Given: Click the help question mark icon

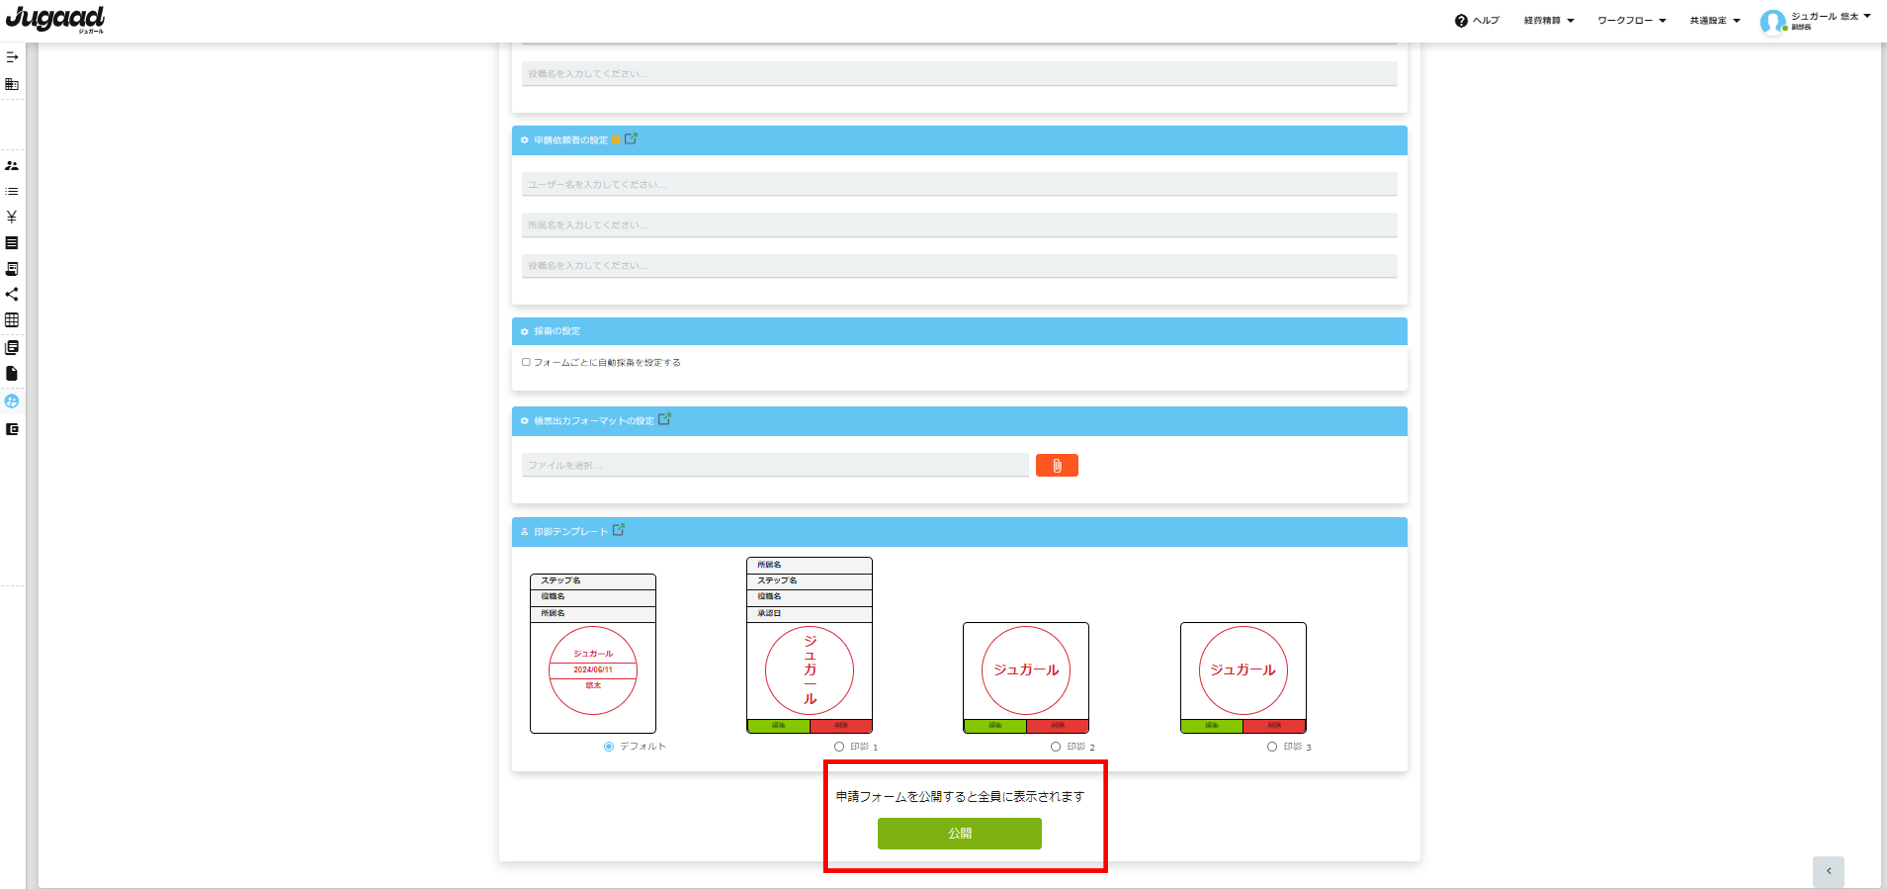Looking at the screenshot, I should pyautogui.click(x=1461, y=21).
